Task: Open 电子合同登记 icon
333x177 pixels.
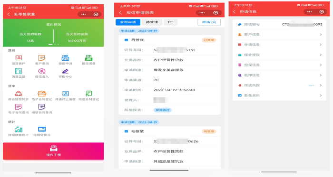Action: [x=42, y=93]
